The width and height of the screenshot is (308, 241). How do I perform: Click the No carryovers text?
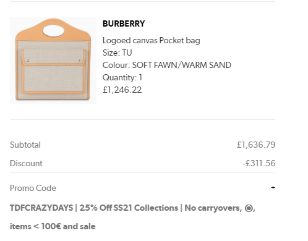click(x=213, y=208)
